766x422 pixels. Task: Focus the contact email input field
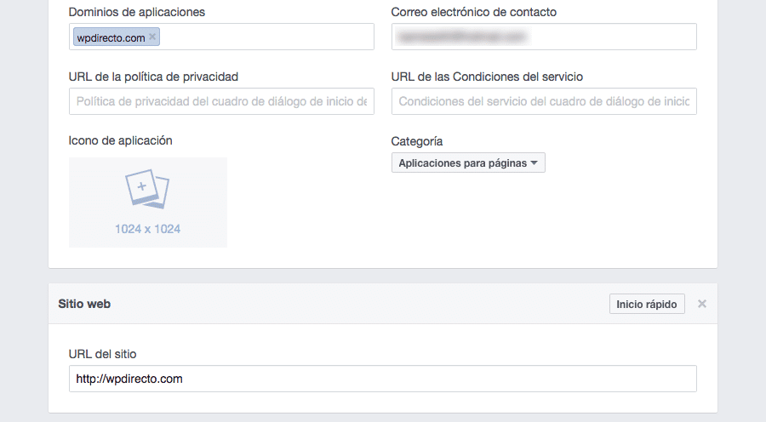click(544, 37)
